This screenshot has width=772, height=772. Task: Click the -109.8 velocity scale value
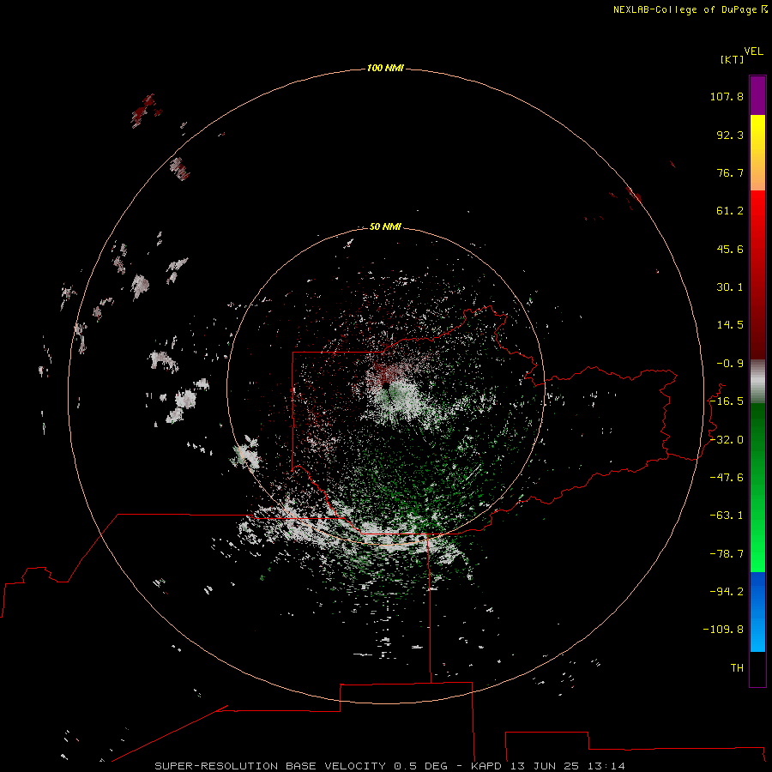723,630
